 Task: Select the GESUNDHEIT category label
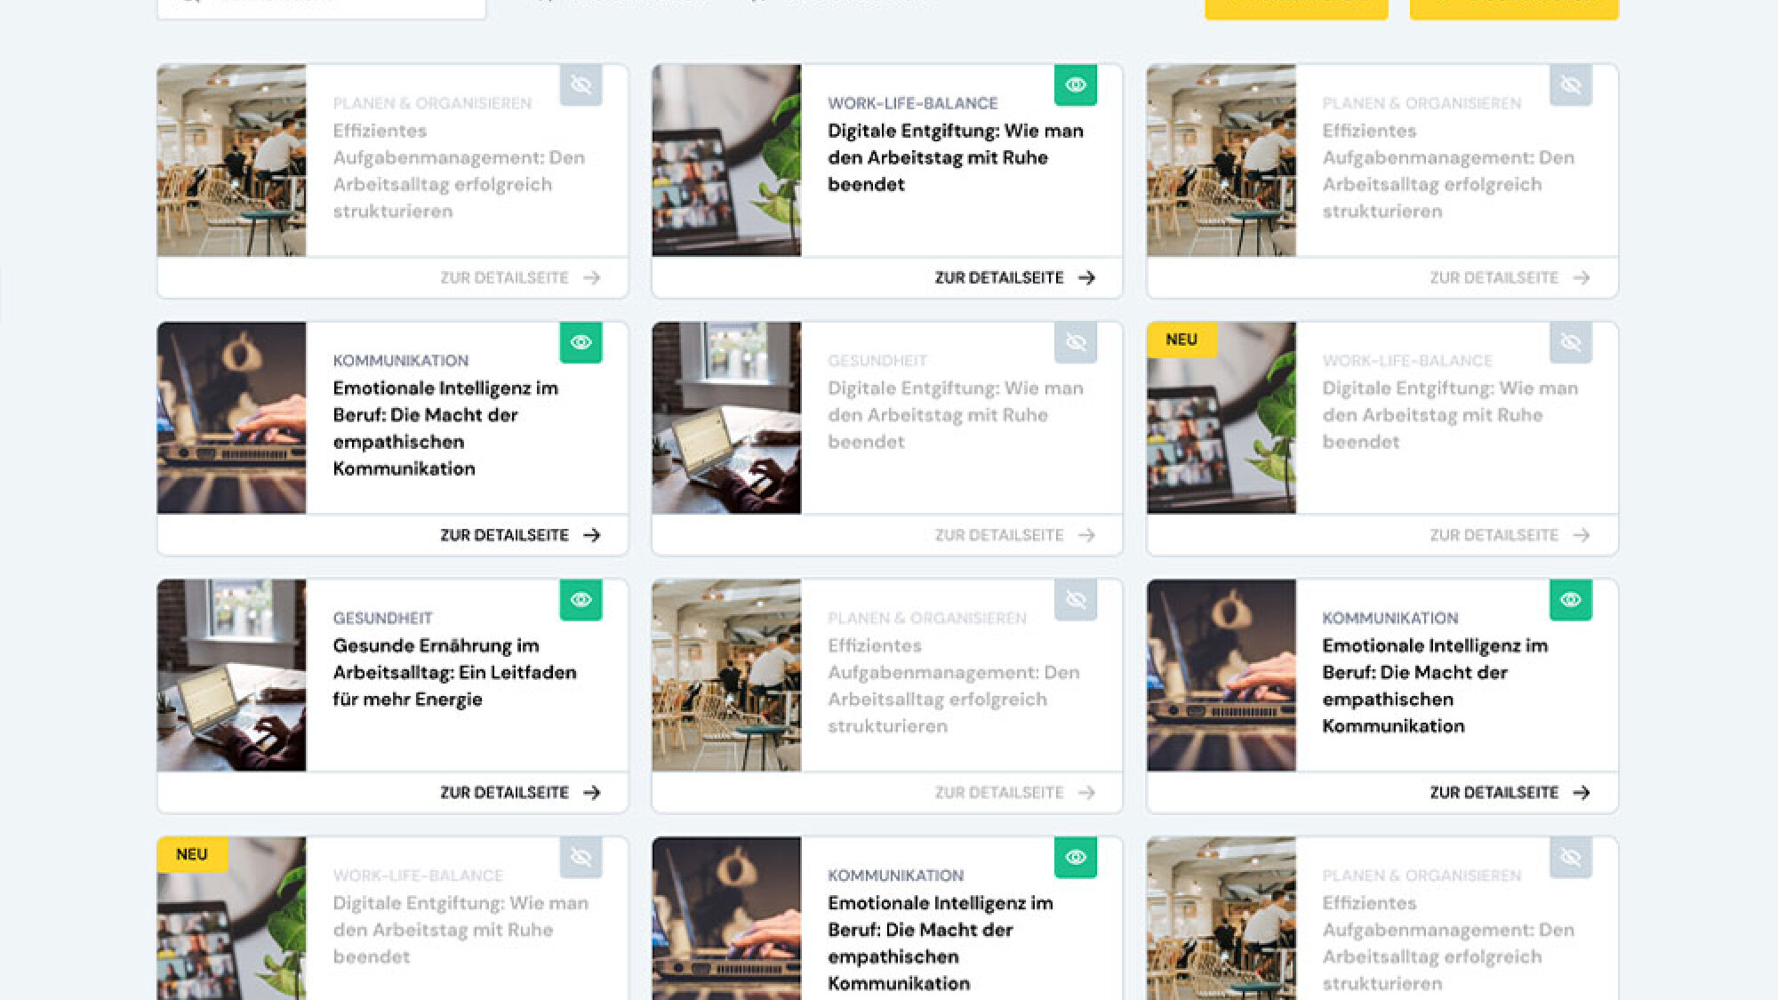coord(382,618)
